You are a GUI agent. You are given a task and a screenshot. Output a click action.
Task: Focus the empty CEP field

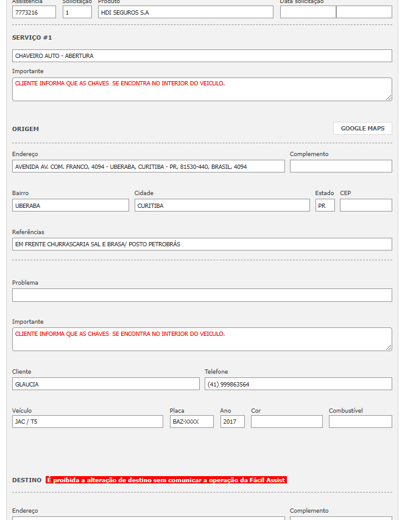coord(365,205)
